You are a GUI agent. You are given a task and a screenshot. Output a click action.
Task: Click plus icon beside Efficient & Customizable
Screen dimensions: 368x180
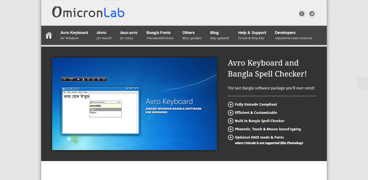231,113
